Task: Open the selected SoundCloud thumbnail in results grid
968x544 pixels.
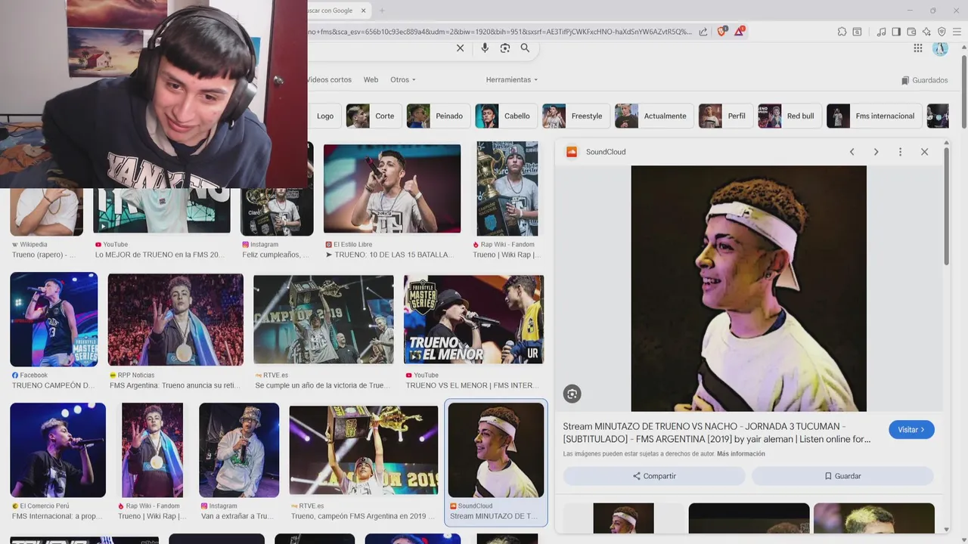Action: click(x=495, y=450)
